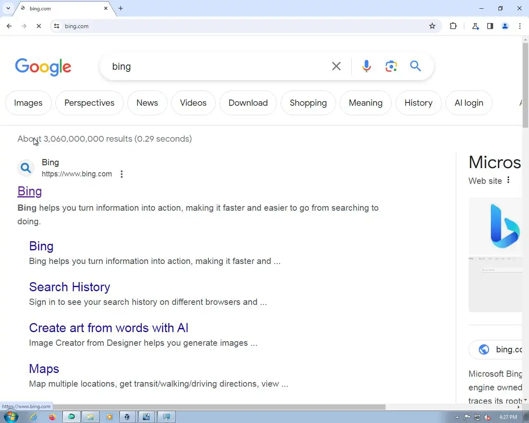The width and height of the screenshot is (529, 423).
Task: Select the History filter chip
Action: point(418,103)
